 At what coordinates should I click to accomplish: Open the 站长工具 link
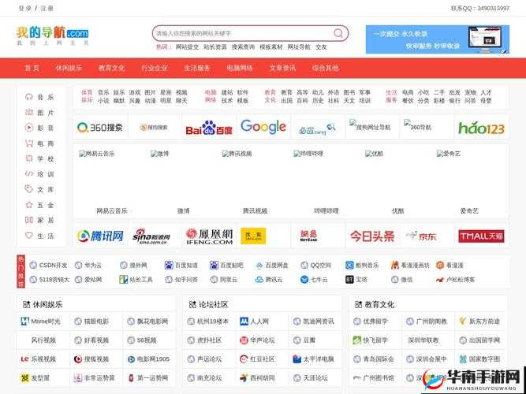(136, 279)
